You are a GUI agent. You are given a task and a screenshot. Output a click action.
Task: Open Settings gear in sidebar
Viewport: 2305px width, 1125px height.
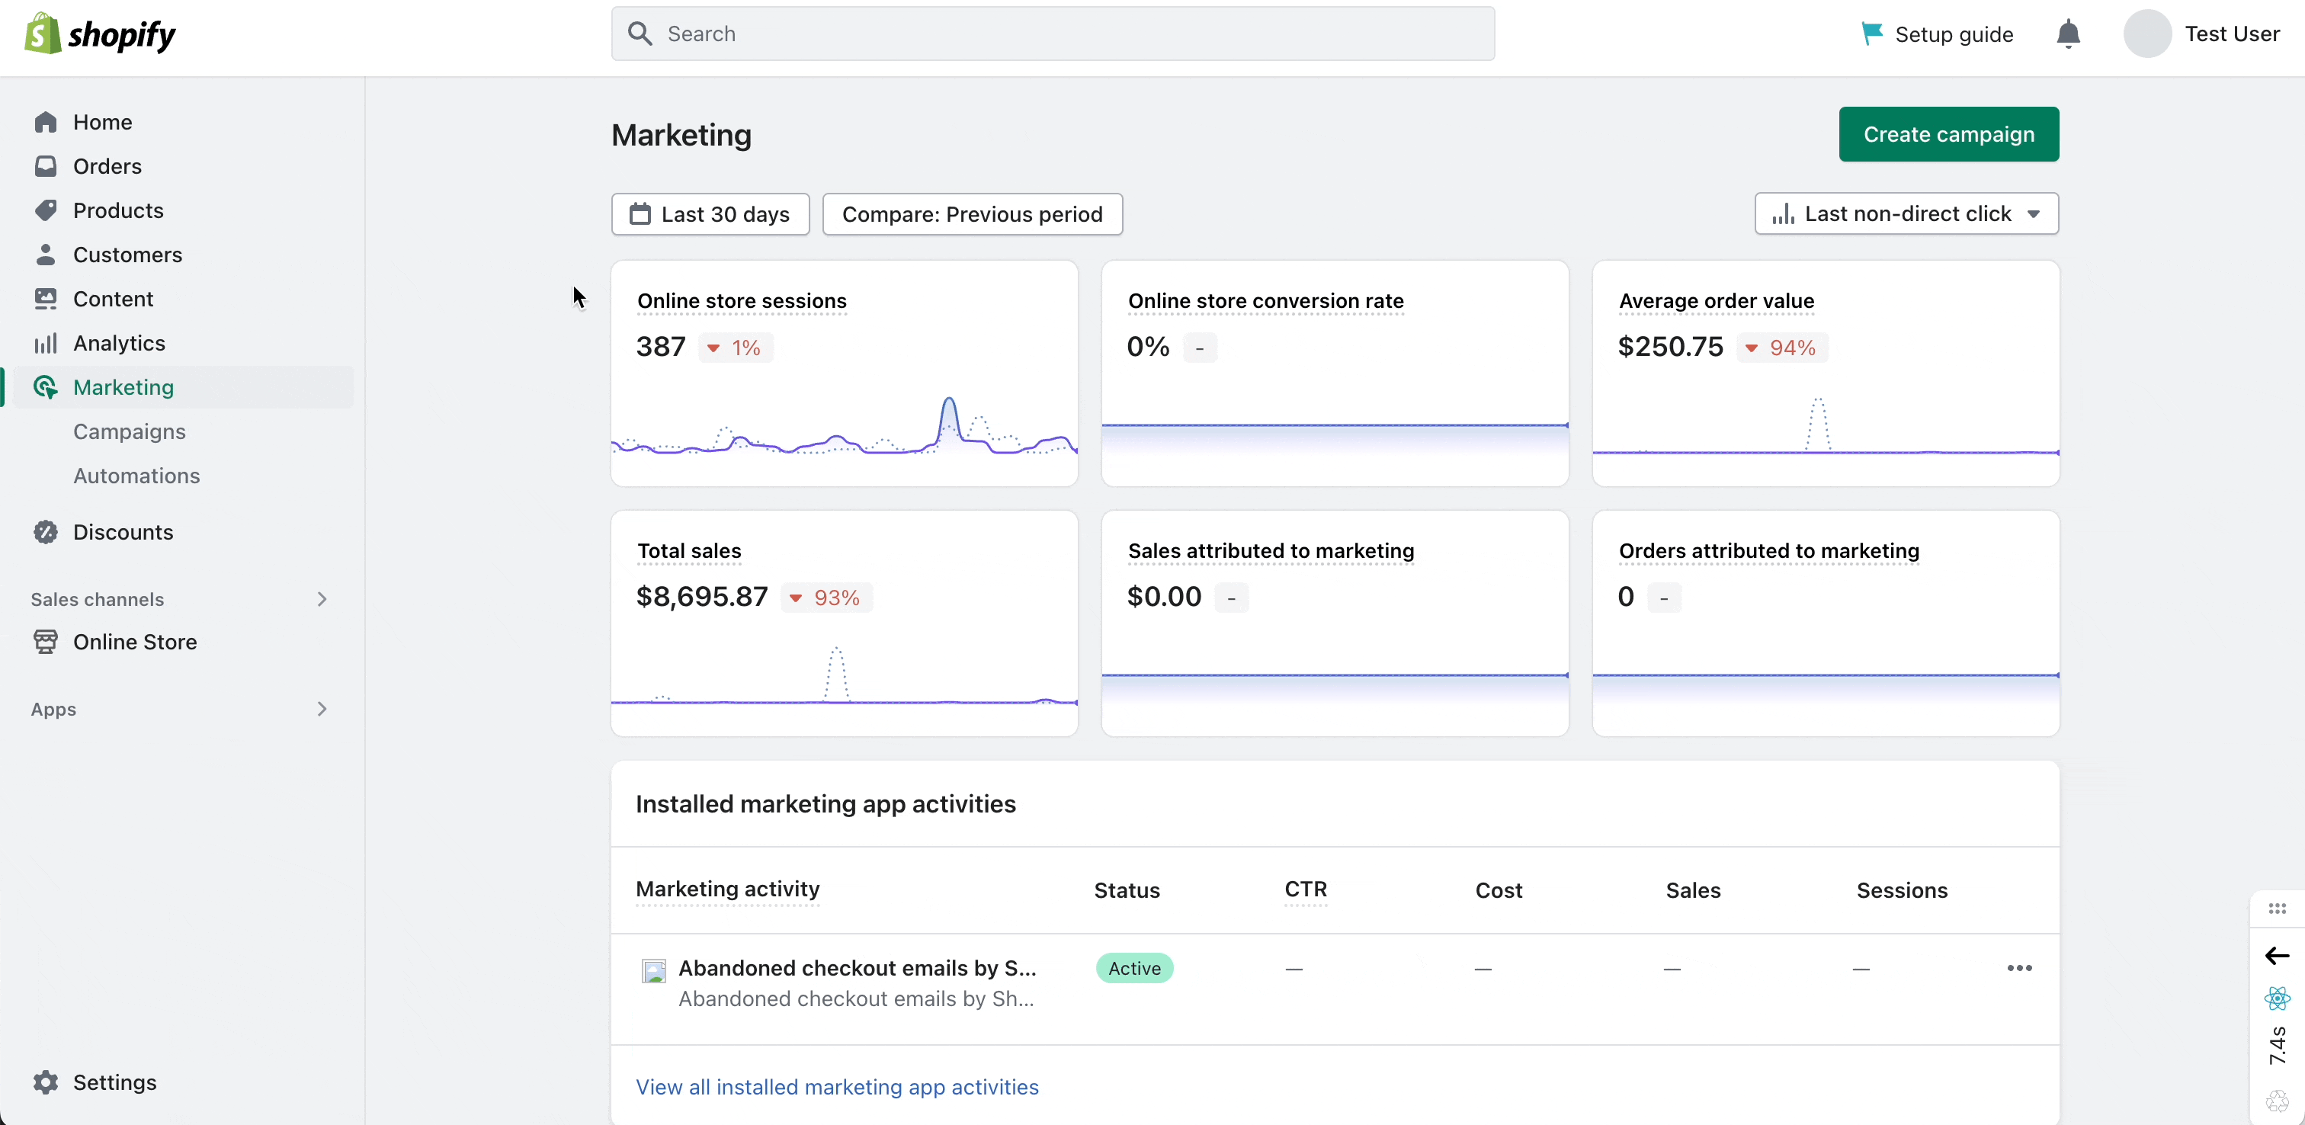(46, 1082)
